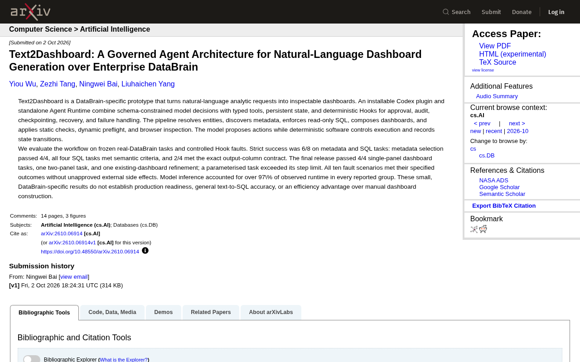Screen dimensions: 580x362
Task: Click the Log in button
Action: click(556, 12)
